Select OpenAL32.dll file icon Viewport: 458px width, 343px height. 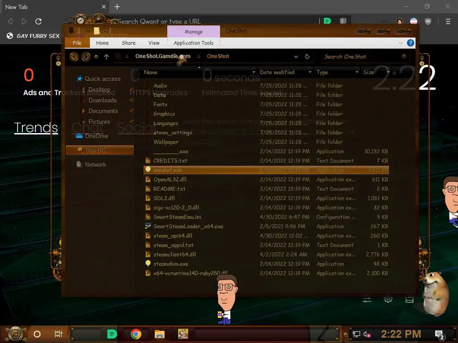coord(148,180)
